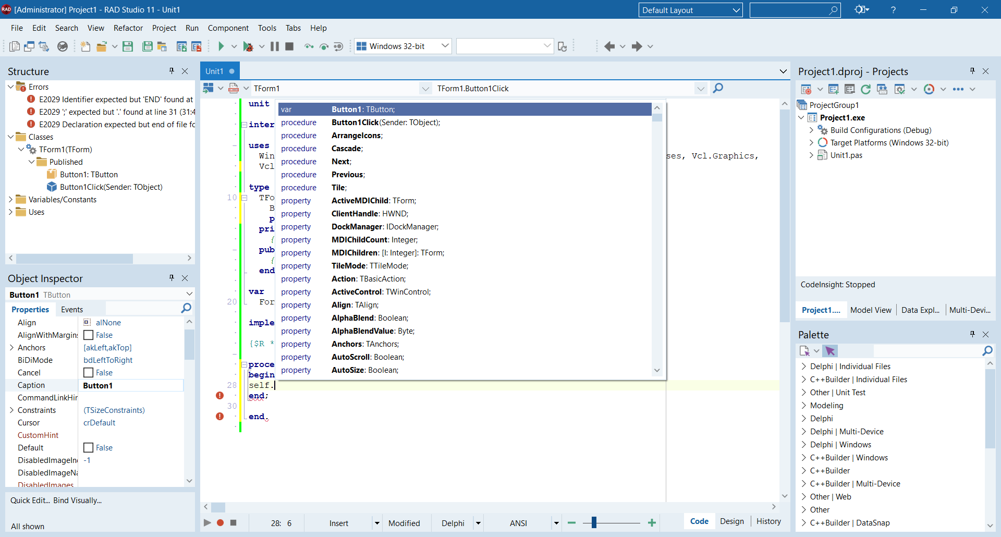Click the Remove file from project icon
The width and height of the screenshot is (1001, 537).
196,46
